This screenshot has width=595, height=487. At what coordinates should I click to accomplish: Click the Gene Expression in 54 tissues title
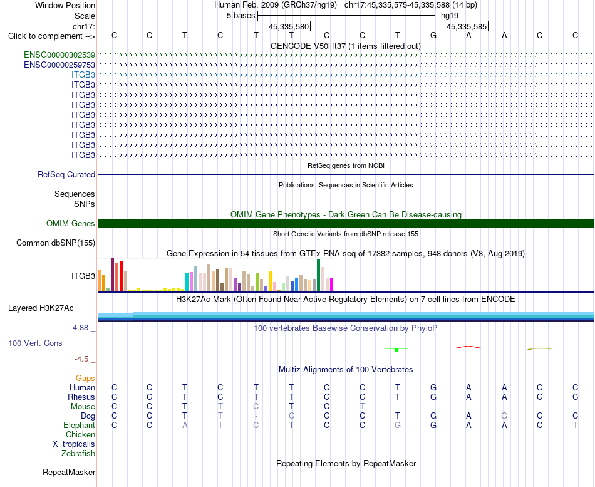pos(346,253)
